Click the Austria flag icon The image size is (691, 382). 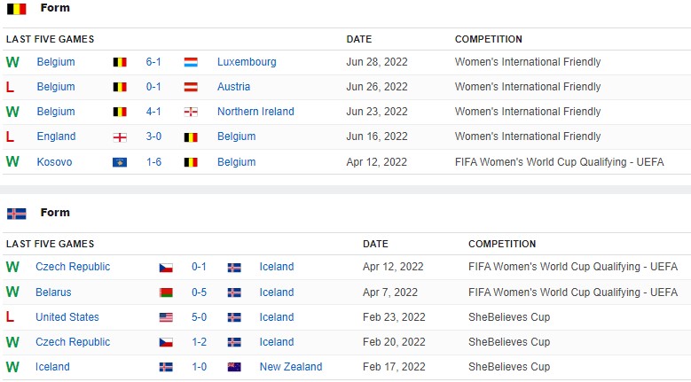(x=191, y=88)
